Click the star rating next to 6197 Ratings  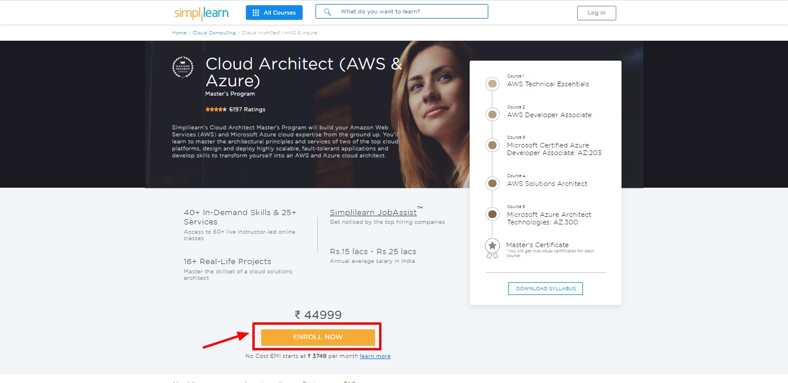pyautogui.click(x=216, y=109)
